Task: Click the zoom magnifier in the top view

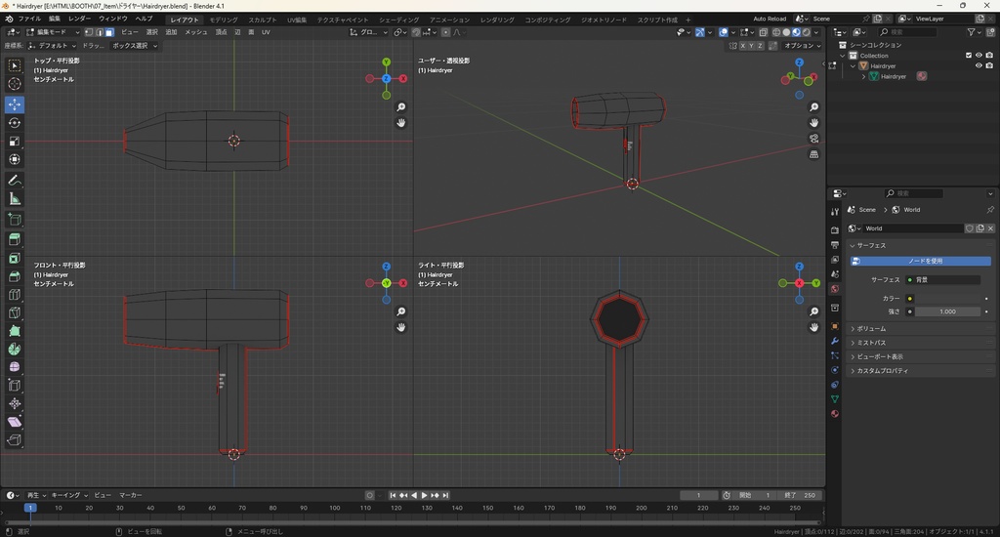Action: (401, 107)
